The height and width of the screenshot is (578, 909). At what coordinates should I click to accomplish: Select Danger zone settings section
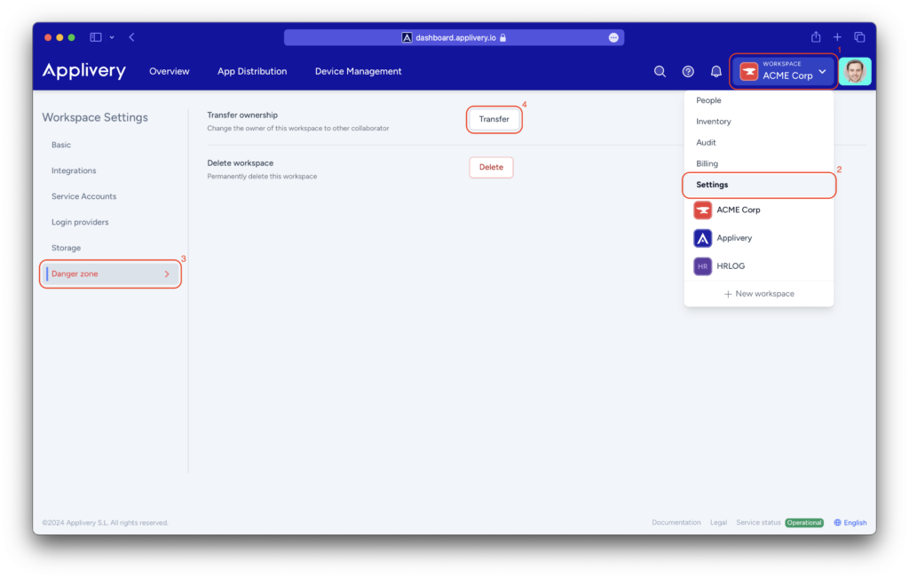[x=110, y=273]
